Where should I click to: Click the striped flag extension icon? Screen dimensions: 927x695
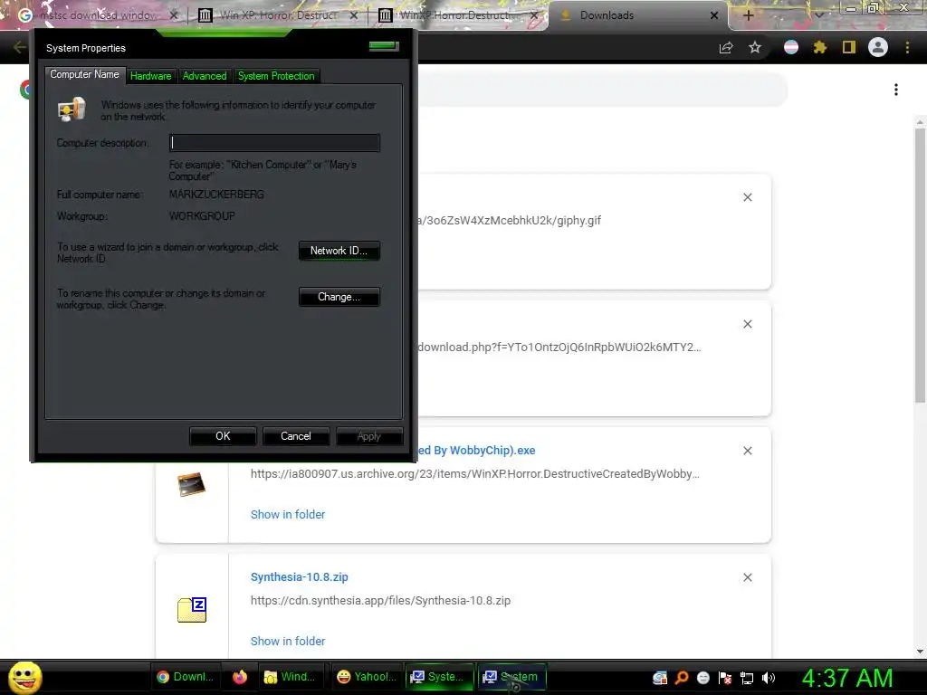pos(791,47)
